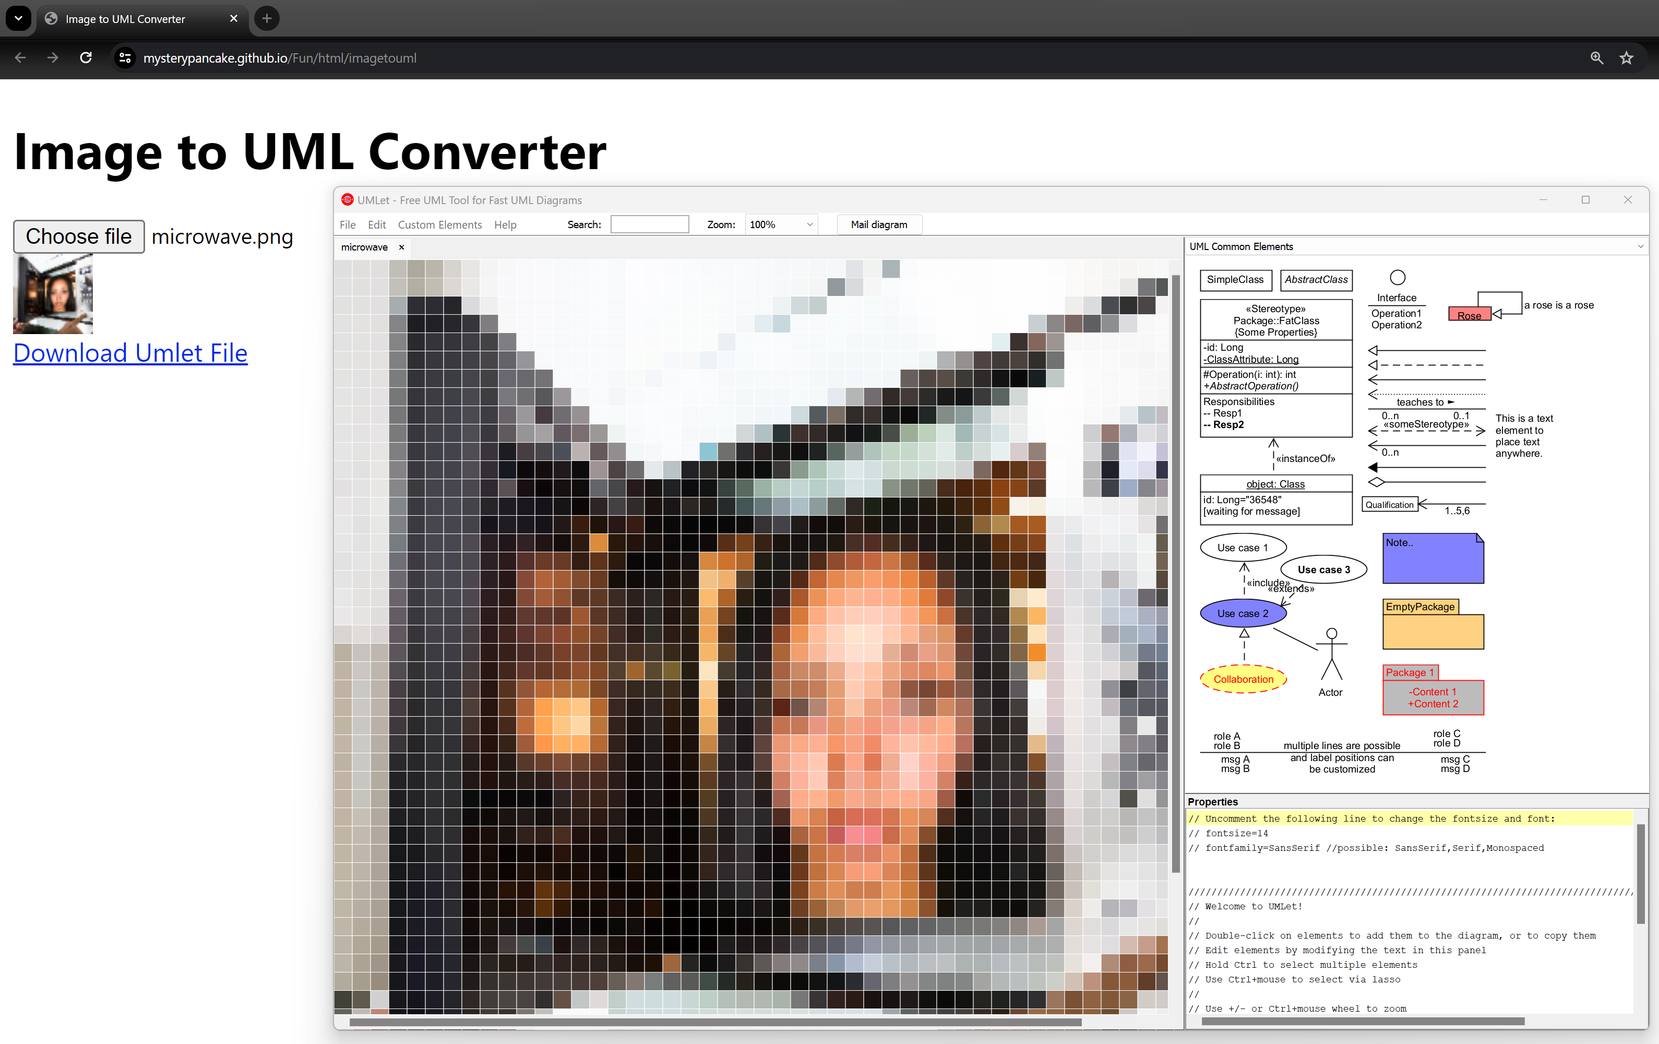Screen dimensions: 1659x1044
Task: Click the bookmark star icon
Action: (x=1627, y=58)
